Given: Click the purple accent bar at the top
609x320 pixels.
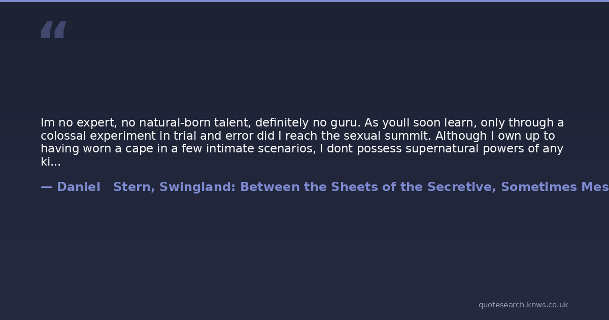Looking at the screenshot, I should click(x=304, y=1).
